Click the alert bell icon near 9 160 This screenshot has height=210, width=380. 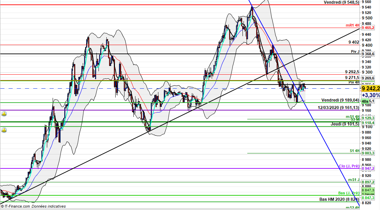(4, 114)
